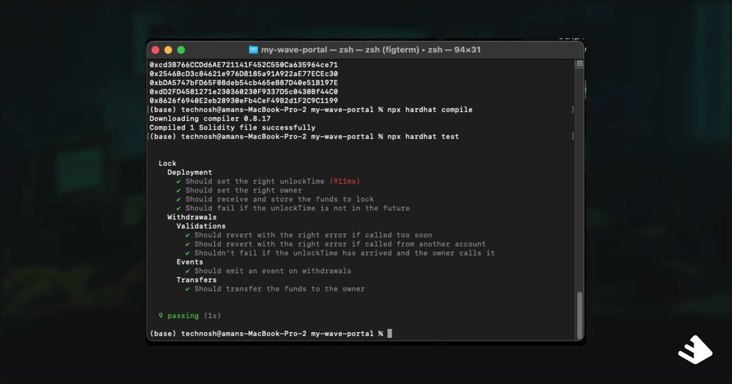Screen dimensions: 732x384
Task: Click the hand pointer logo at bottom right
Action: pyautogui.click(x=695, y=349)
